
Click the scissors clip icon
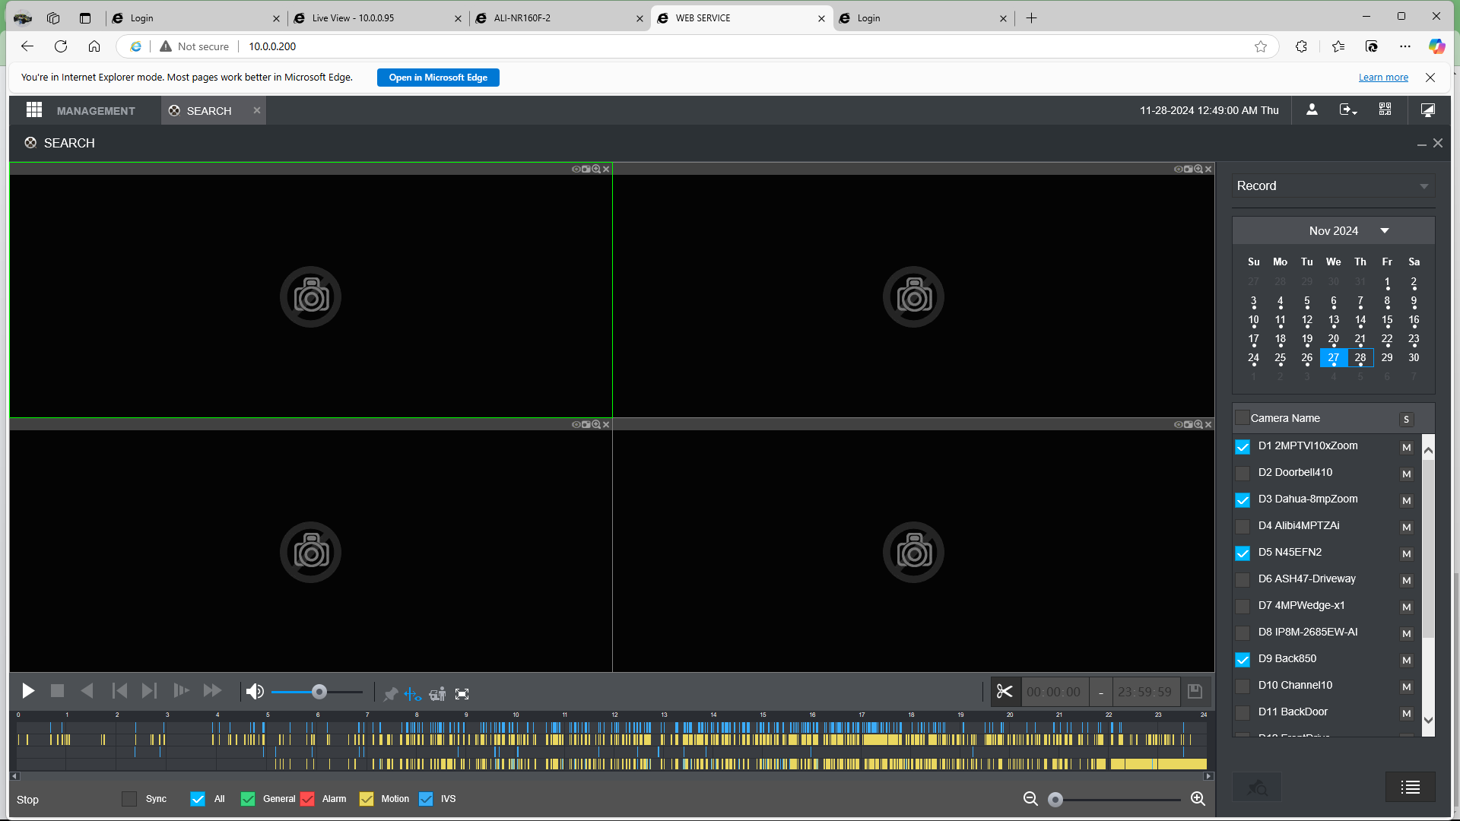[x=1005, y=692]
